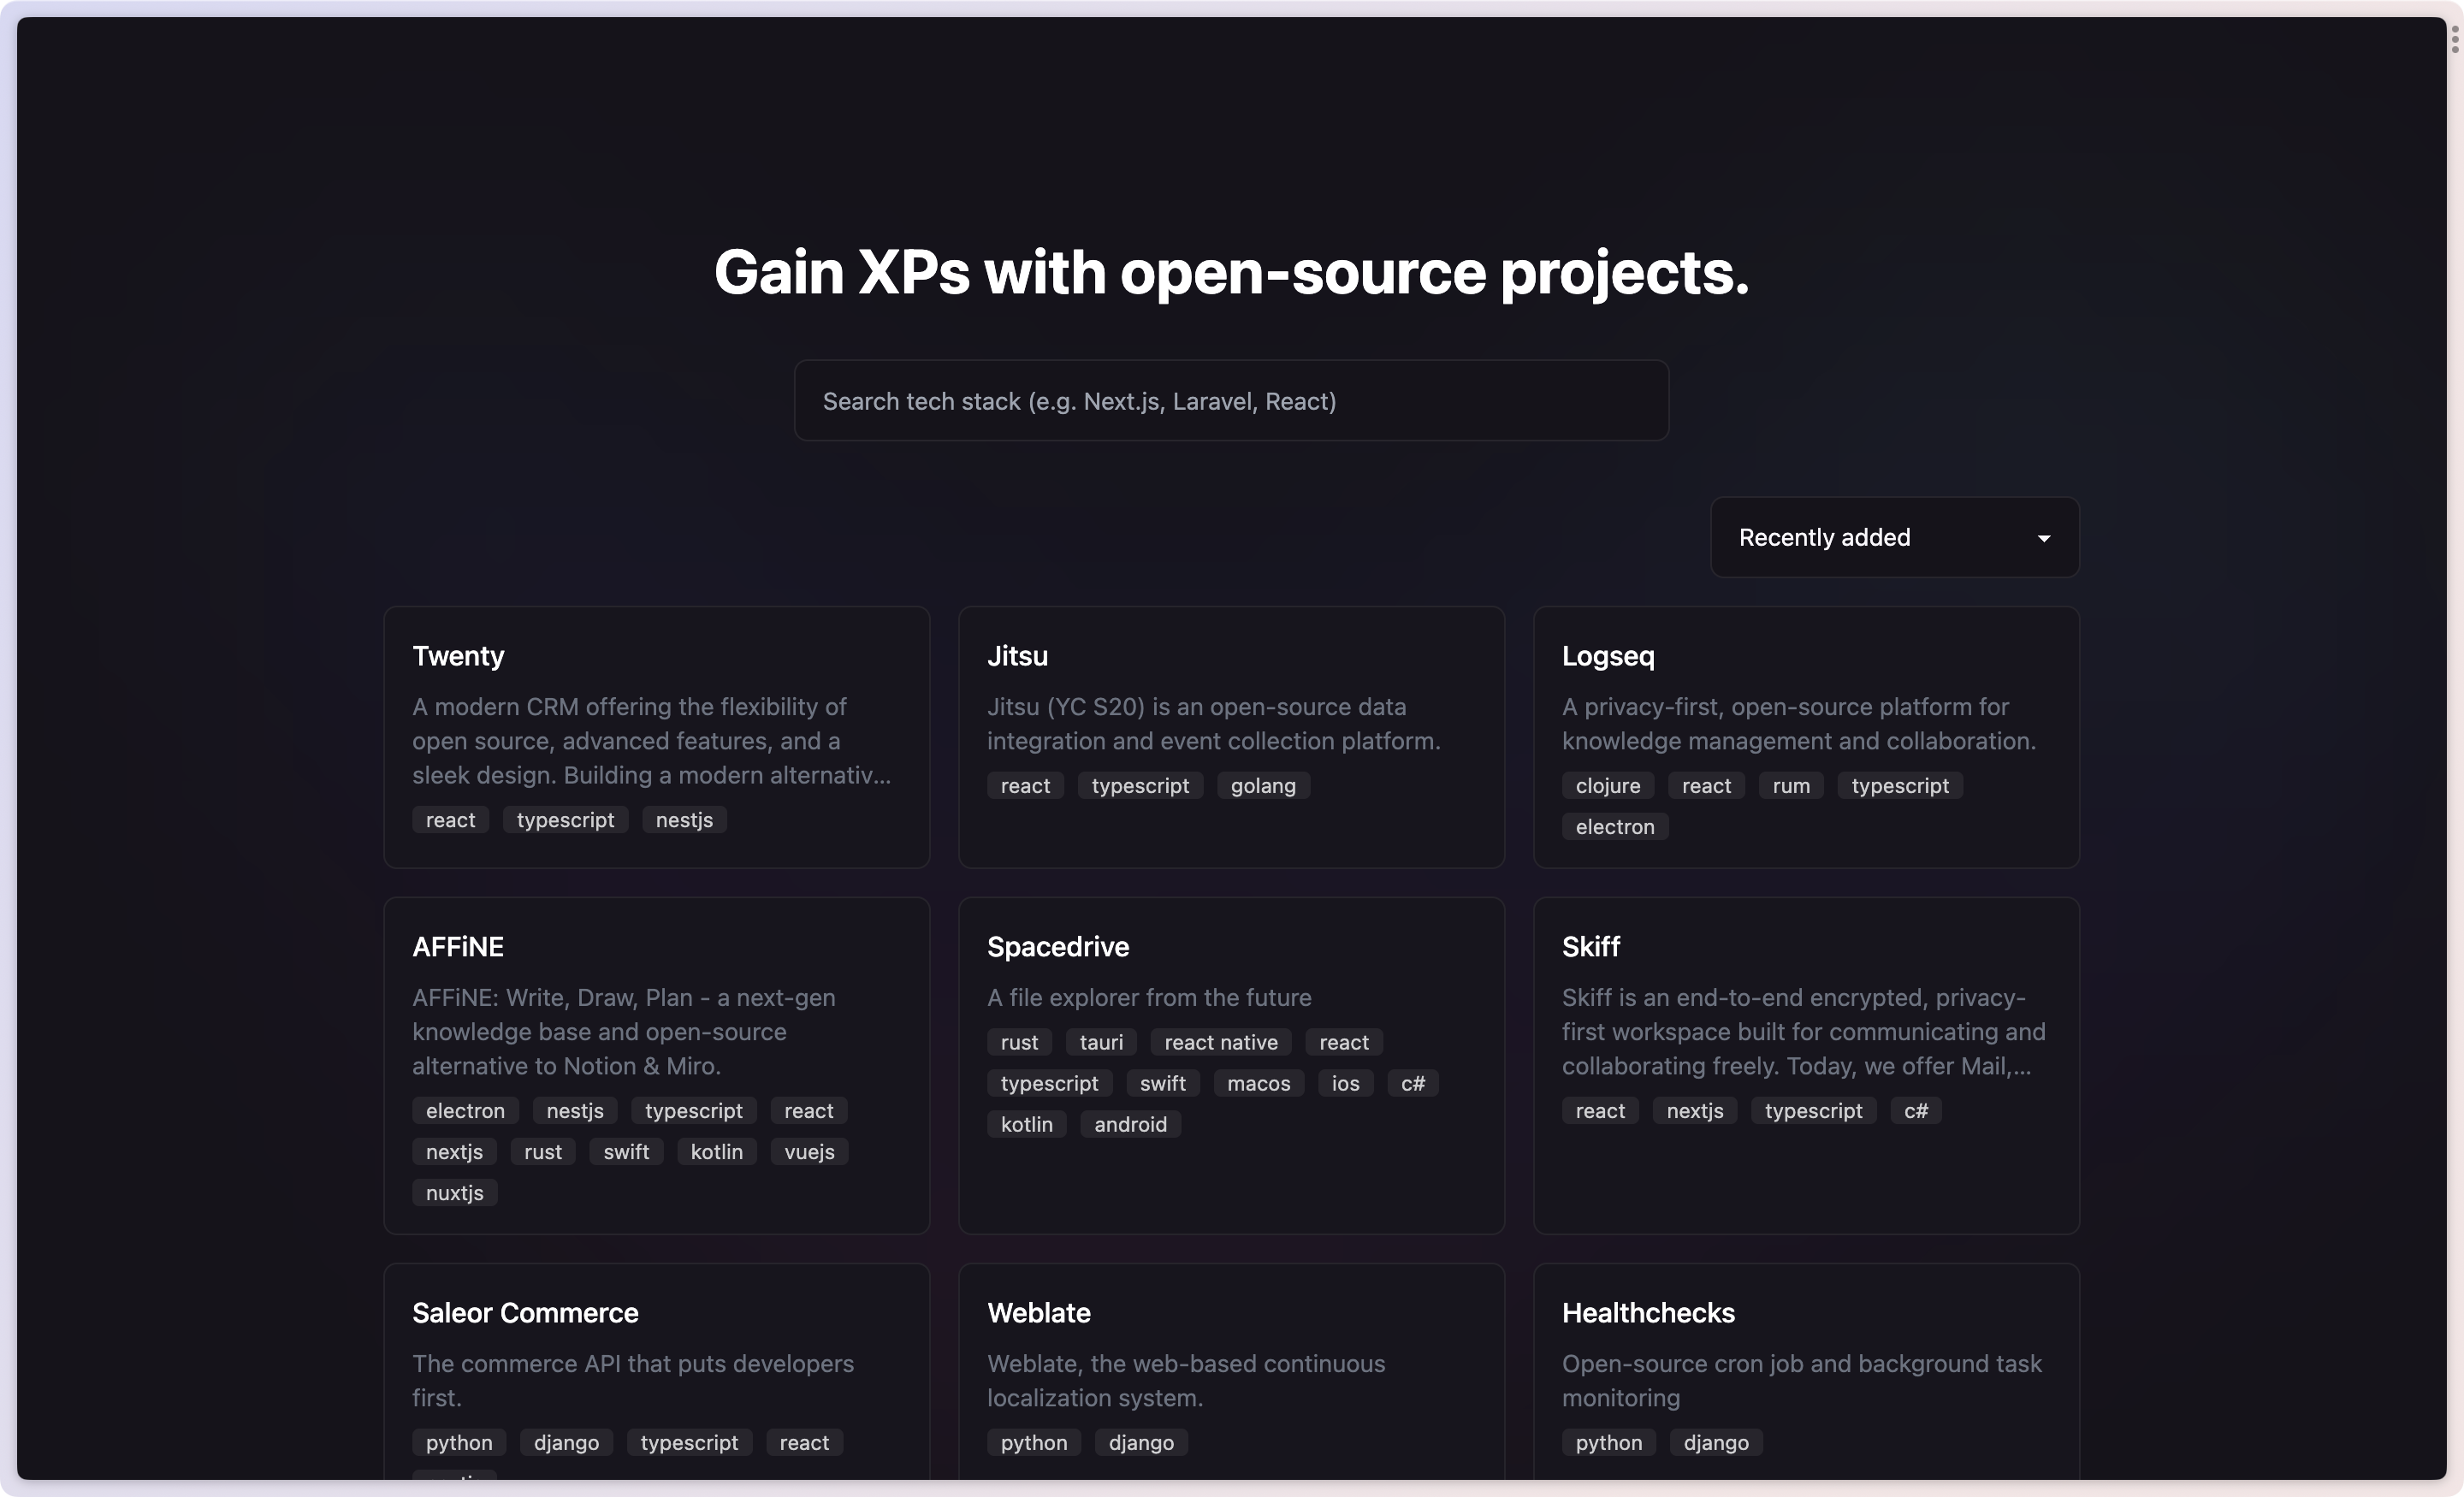Click the Twenty CRM description text
The width and height of the screenshot is (2464, 1497).
pos(651,741)
